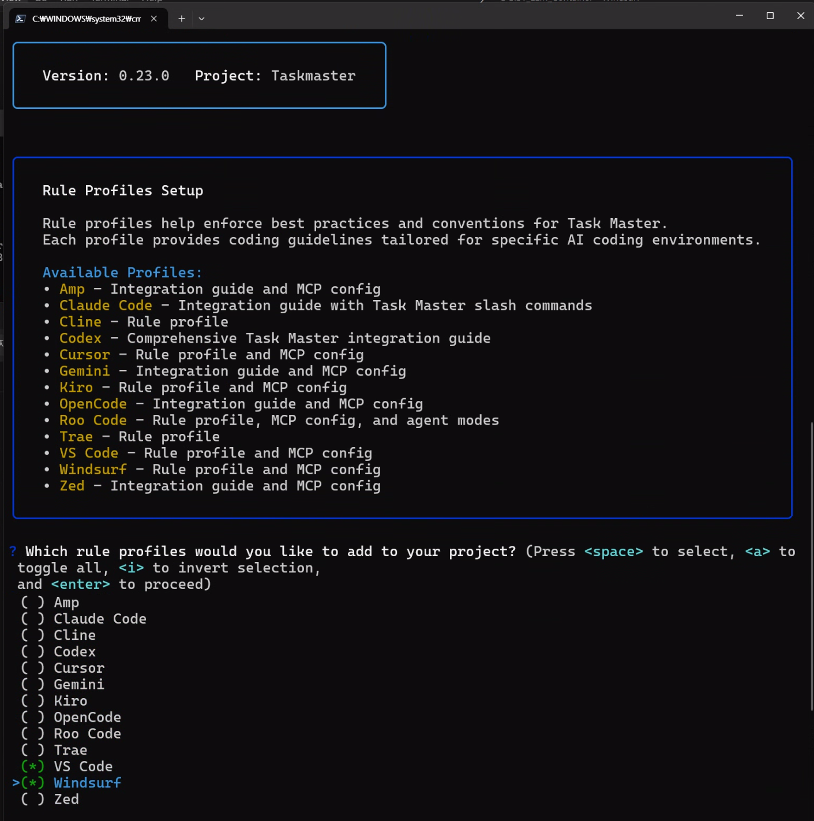
Task: Click the <enter> to proceed hint
Action: [x=80, y=584]
